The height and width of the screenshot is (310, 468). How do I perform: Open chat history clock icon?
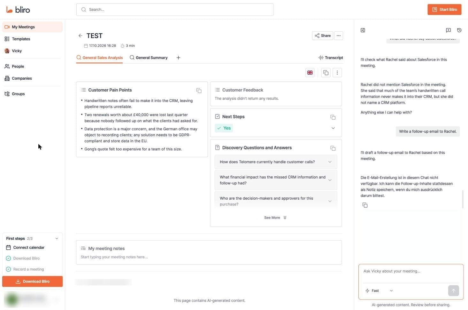pos(459,30)
